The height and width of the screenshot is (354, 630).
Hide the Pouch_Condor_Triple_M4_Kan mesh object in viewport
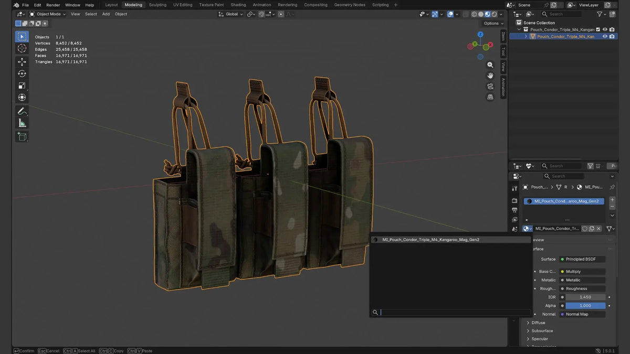pyautogui.click(x=605, y=36)
